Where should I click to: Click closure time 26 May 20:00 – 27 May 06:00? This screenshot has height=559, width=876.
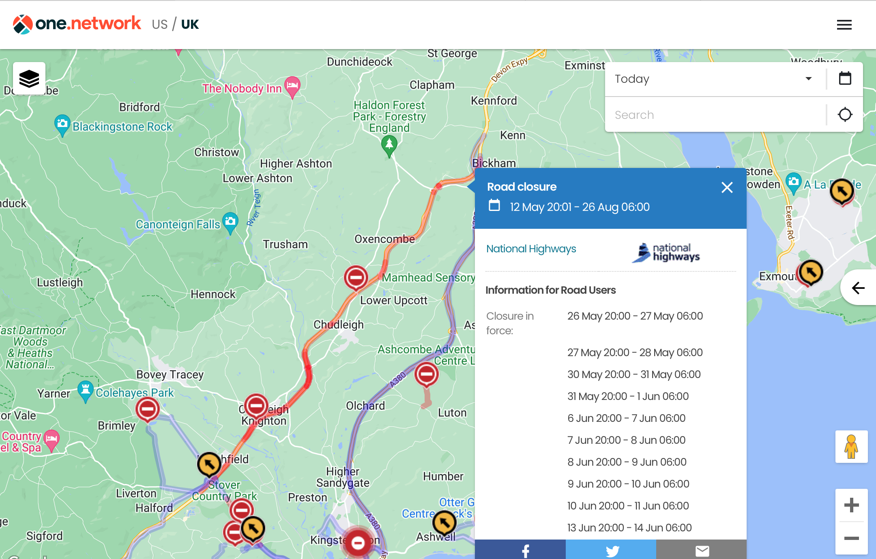(x=635, y=316)
